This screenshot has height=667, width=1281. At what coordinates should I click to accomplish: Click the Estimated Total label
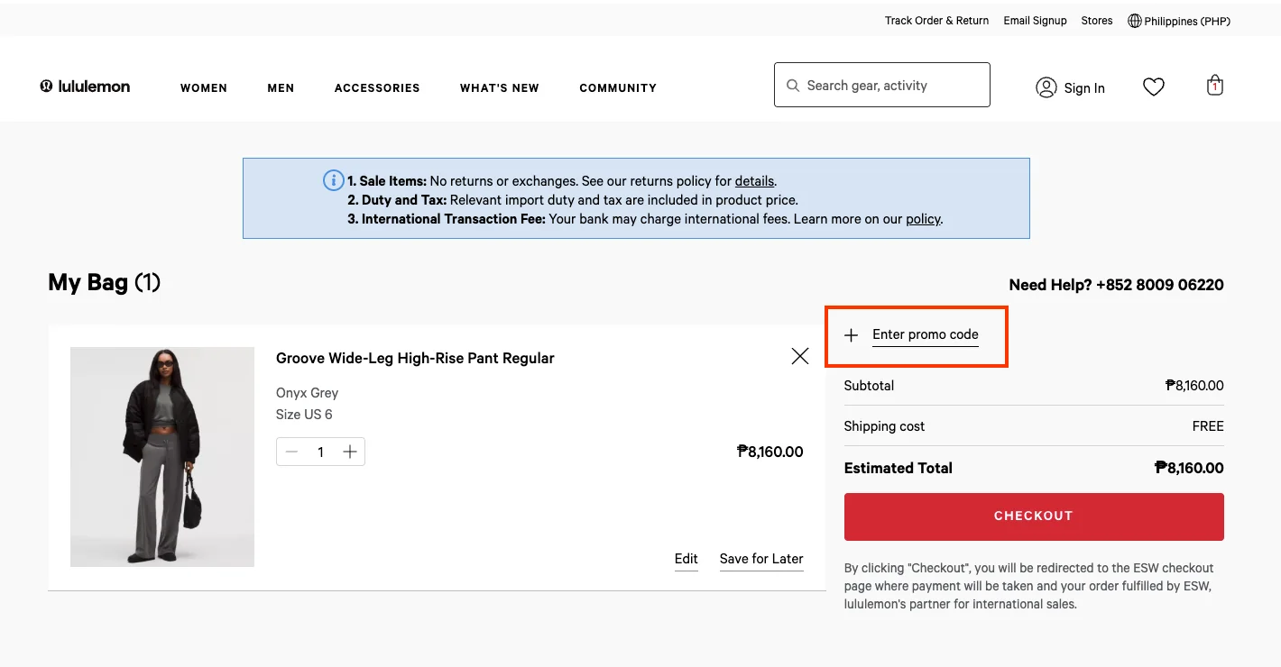point(899,468)
